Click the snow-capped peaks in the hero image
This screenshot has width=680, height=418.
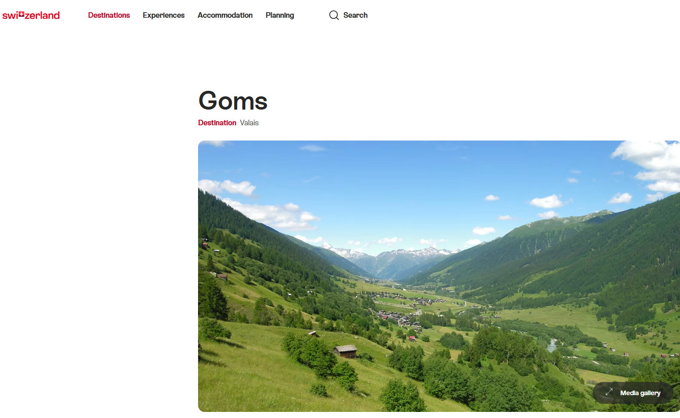pos(391,253)
